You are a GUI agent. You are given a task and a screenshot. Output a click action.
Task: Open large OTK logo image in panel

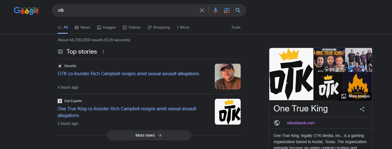(291, 74)
